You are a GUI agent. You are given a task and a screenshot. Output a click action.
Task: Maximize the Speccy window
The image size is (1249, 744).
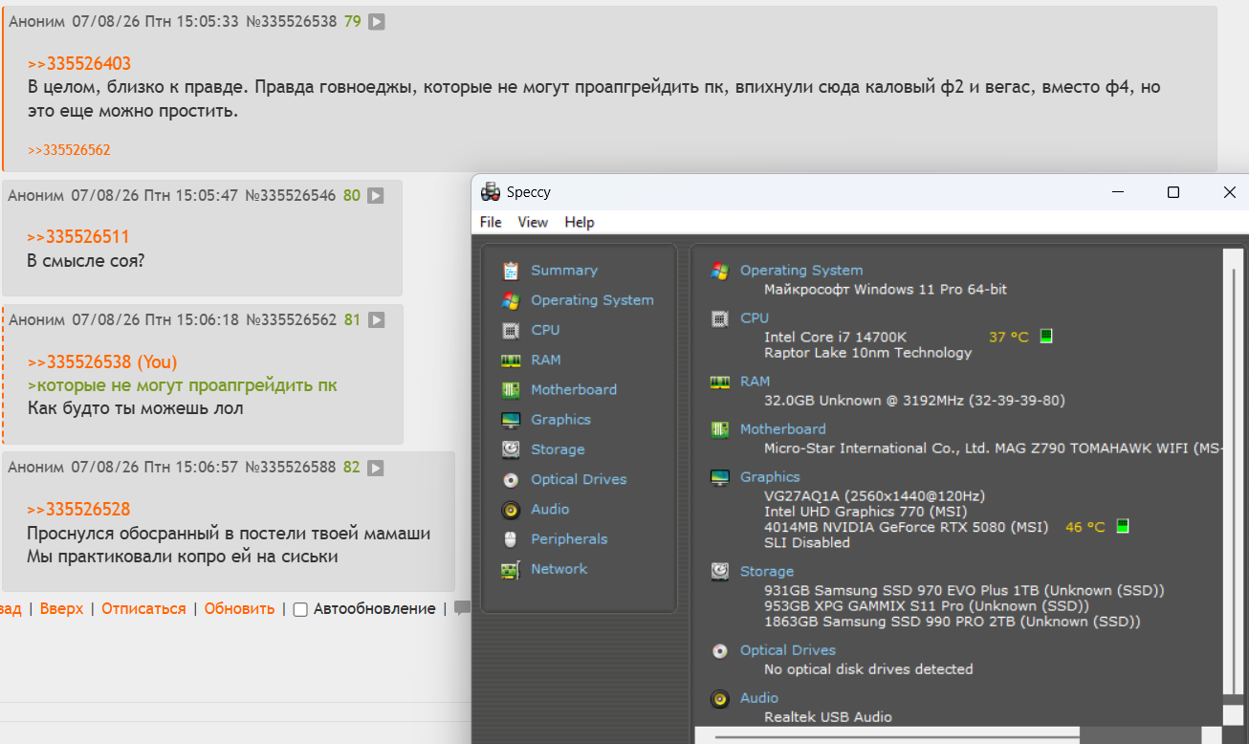pos(1173,192)
